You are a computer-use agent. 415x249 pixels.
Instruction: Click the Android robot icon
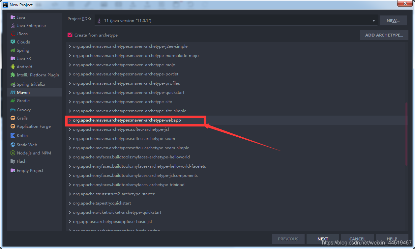pyautogui.click(x=13, y=67)
